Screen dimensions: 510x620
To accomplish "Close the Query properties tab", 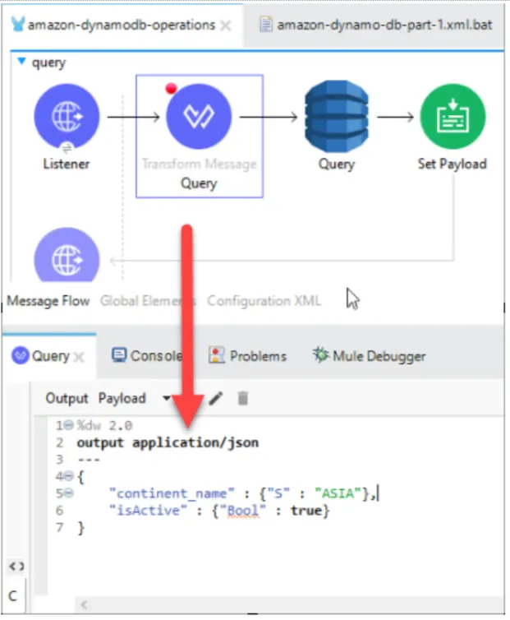I will pos(79,357).
